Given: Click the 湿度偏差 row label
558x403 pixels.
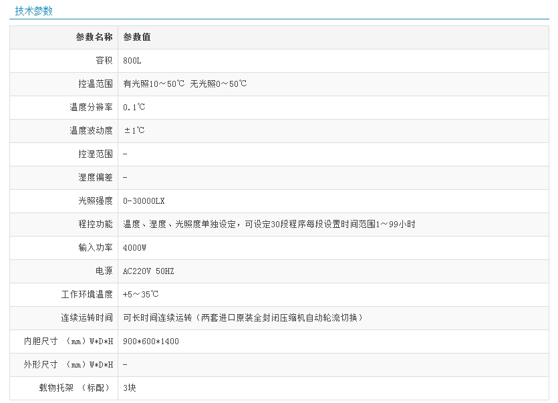Looking at the screenshot, I should (x=95, y=178).
